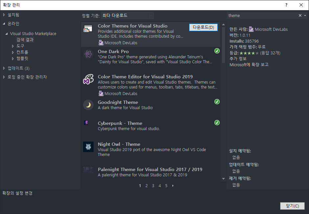Click the star rating in details pane
309x214 pixels.
click(249, 53)
